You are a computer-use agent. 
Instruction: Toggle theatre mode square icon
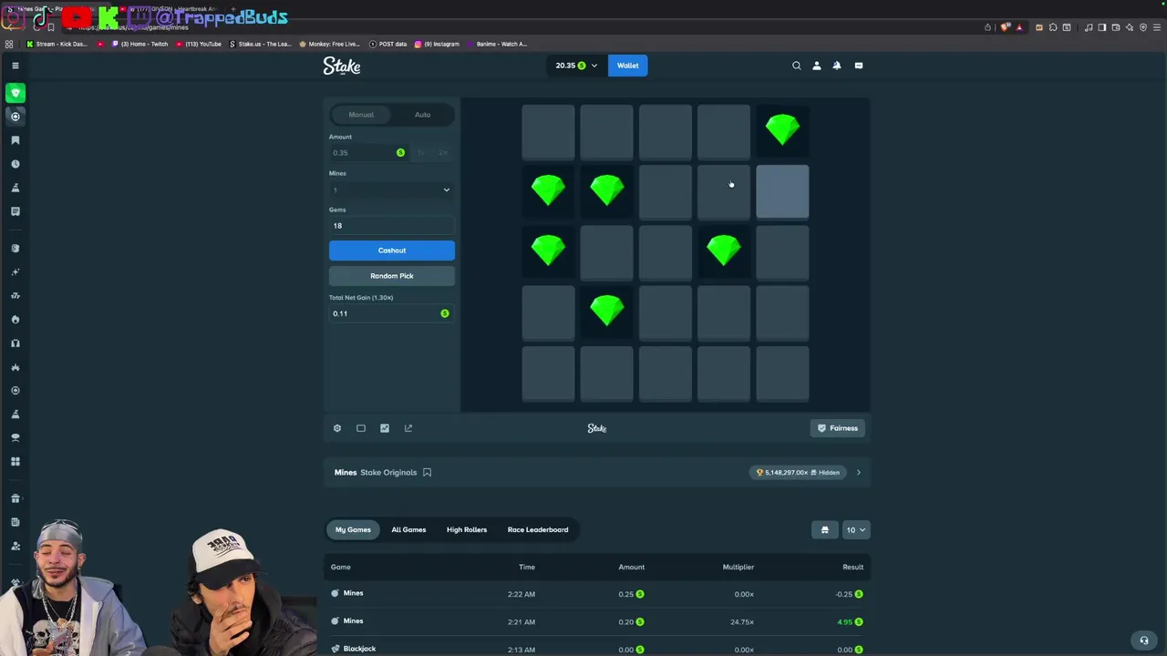tap(361, 428)
